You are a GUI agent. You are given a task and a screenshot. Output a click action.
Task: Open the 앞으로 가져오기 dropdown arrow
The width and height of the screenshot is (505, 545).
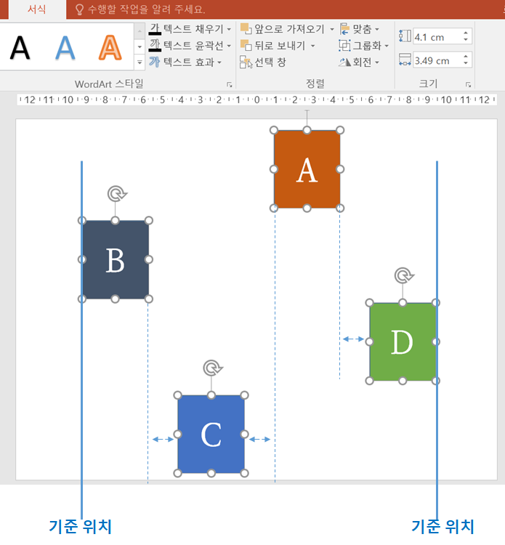tap(332, 29)
